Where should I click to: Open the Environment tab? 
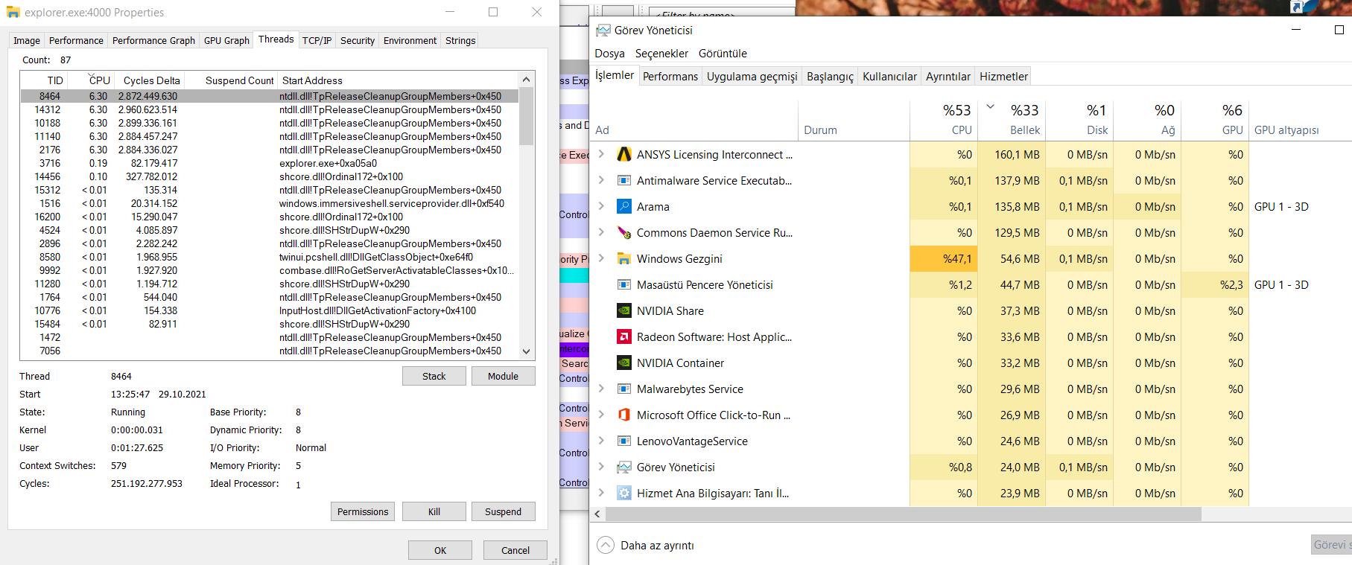tap(410, 41)
